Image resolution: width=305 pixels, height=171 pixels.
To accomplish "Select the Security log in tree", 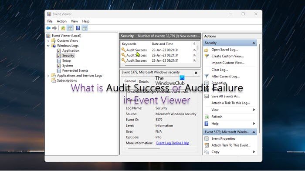I will 68,56.
